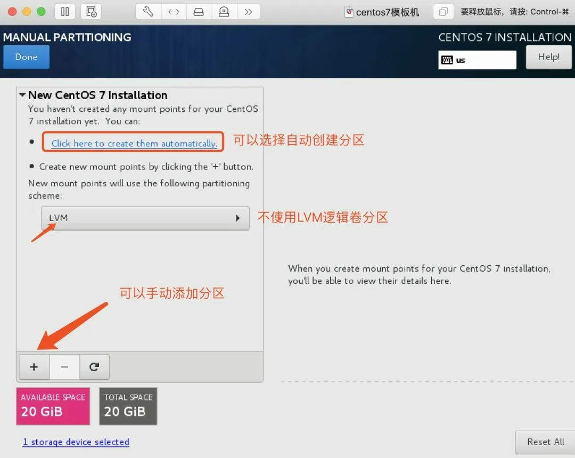Image resolution: width=575 pixels, height=458 pixels.
Task: Click the Done button
Action: pyautogui.click(x=27, y=57)
